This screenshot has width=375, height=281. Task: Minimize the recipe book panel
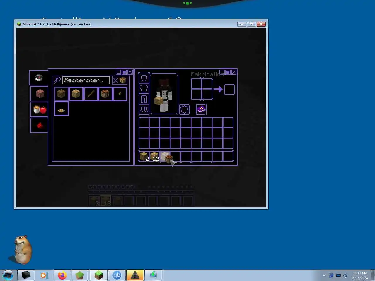[118, 72]
